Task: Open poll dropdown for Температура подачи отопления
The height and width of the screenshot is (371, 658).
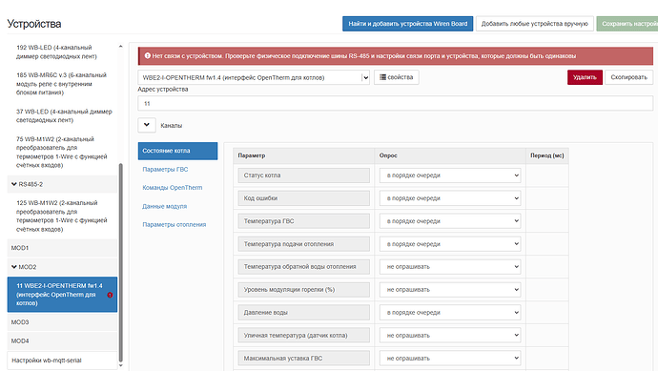Action: (x=450, y=244)
